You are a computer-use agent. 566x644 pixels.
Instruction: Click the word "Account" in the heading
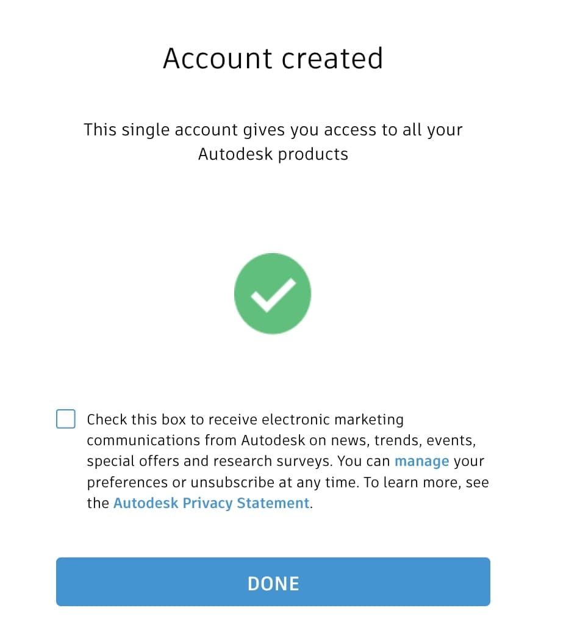[x=217, y=59]
